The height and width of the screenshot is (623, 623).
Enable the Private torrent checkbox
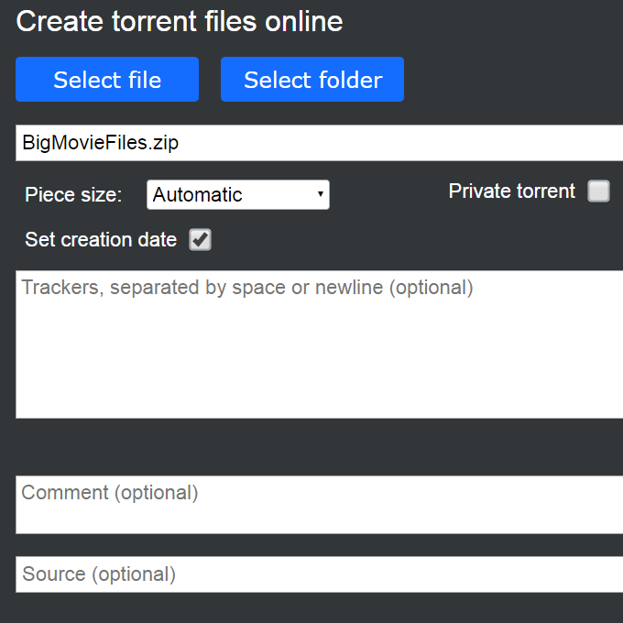pos(598,191)
